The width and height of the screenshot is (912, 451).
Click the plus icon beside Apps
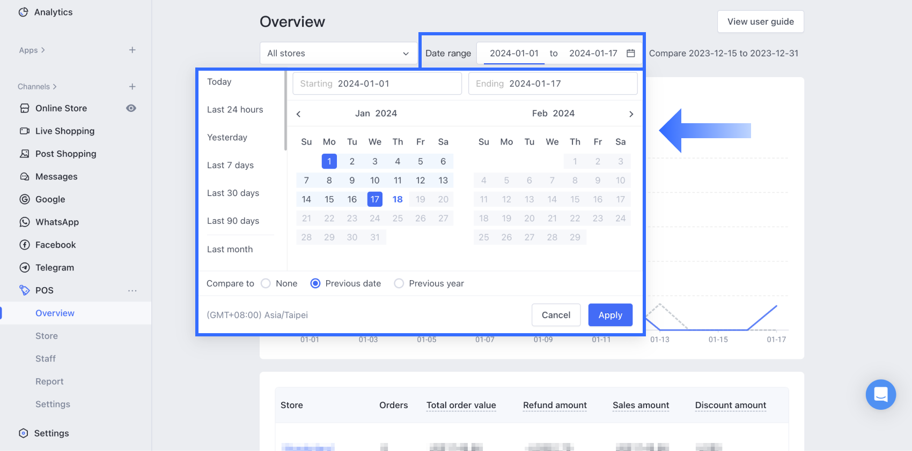[132, 50]
